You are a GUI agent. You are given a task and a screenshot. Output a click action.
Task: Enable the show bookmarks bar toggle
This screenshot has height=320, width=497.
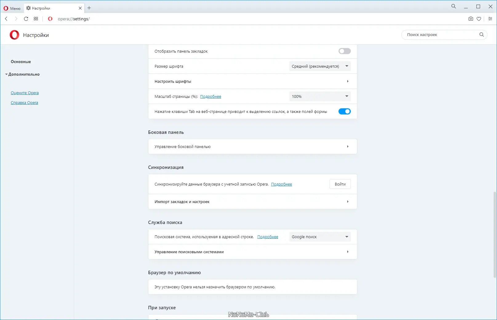(x=344, y=51)
